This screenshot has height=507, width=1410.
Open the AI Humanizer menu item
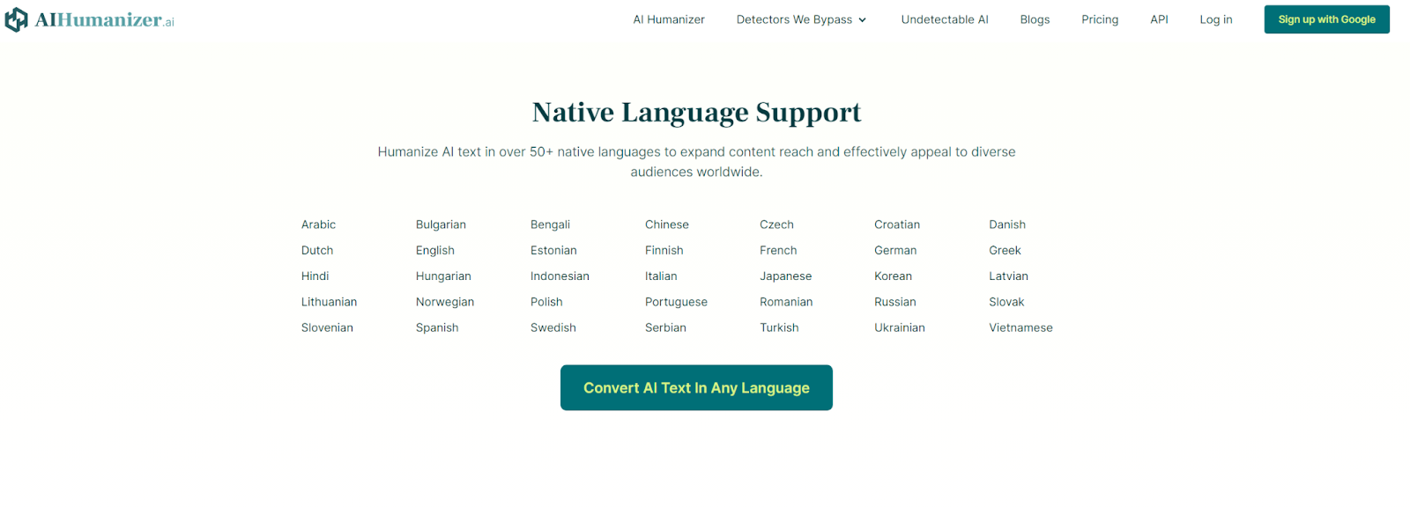click(669, 19)
